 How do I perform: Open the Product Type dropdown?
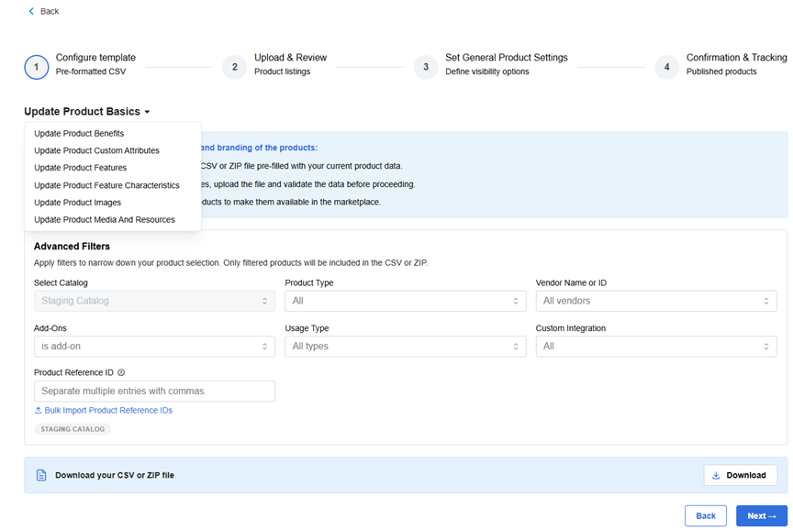[x=405, y=301]
